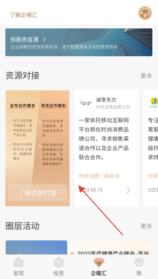
Task: Click the 了解资源对接 button
Action: tap(37, 193)
